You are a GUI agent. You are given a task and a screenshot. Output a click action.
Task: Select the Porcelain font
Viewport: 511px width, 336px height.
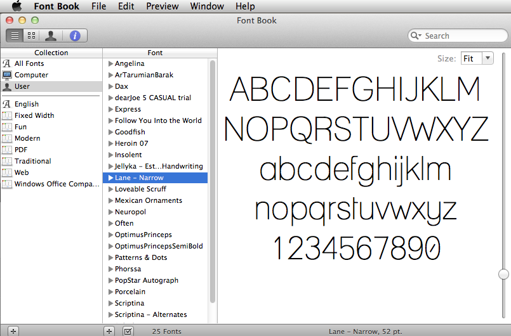tap(155, 292)
